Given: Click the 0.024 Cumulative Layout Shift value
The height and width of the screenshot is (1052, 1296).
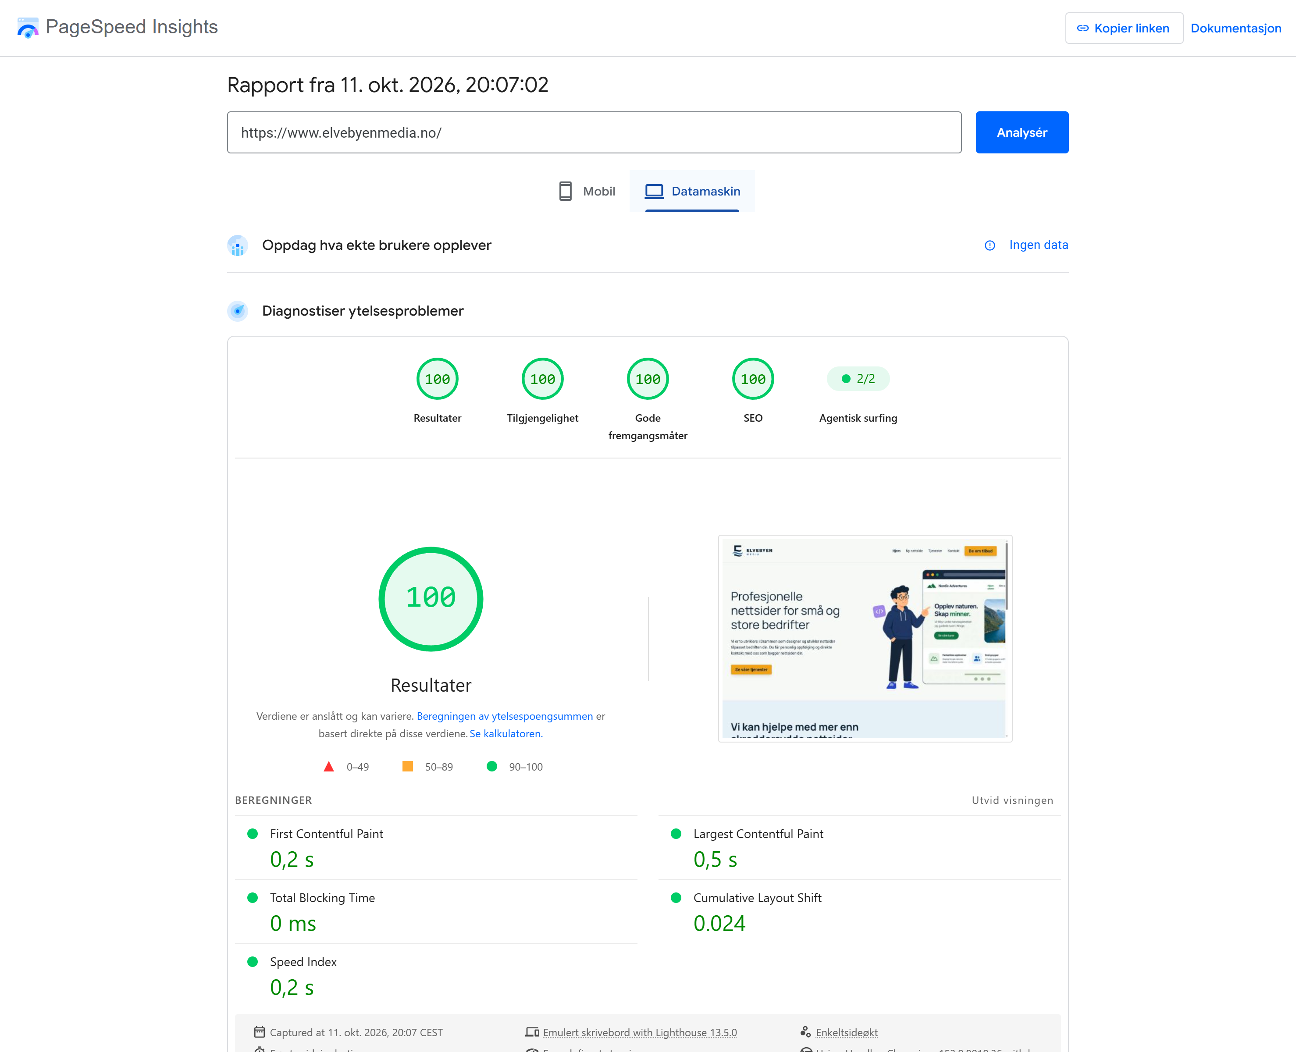Looking at the screenshot, I should (x=719, y=923).
